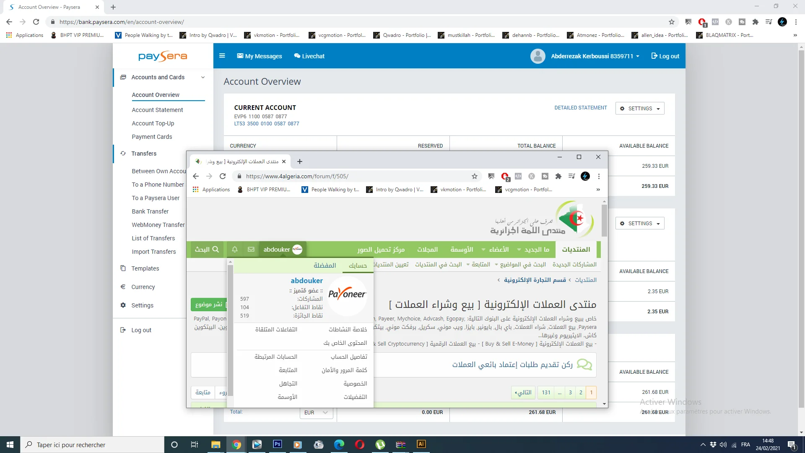The image size is (805, 453).
Task: Click the hamburger menu icon in Paysera header
Action: coord(222,56)
